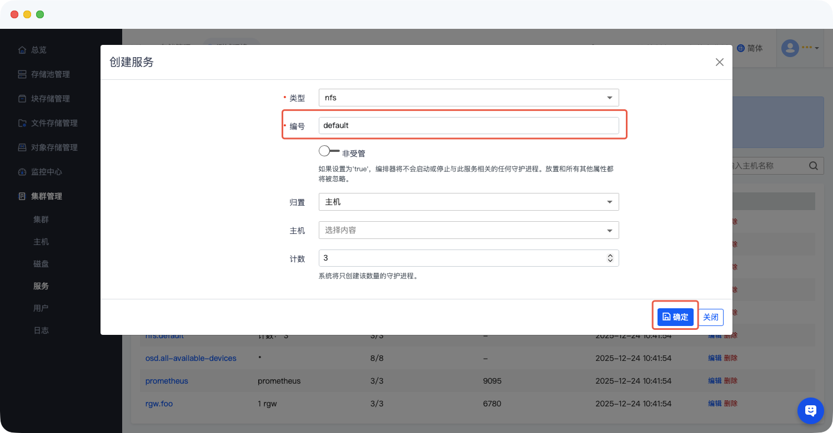Click the 块存储管理 icon in sidebar
Viewport: 833px width, 433px height.
click(22, 99)
